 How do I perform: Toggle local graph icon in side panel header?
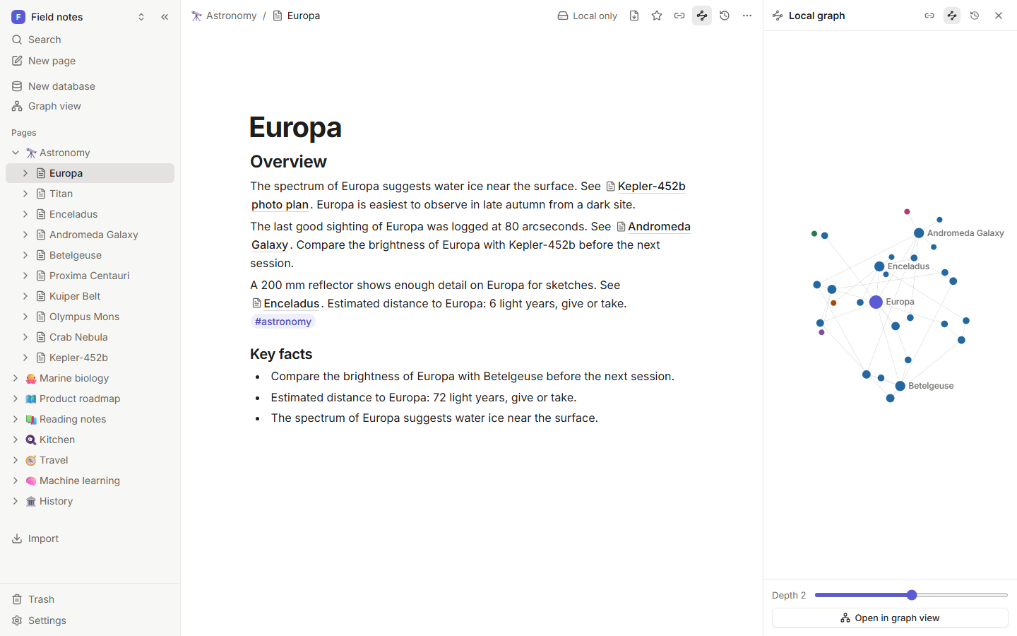click(x=952, y=16)
